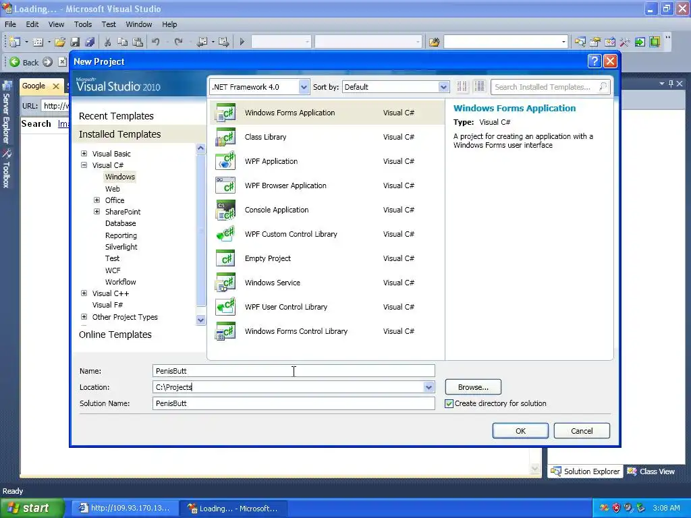
Task: Open the Edit menu
Action: pos(32,24)
